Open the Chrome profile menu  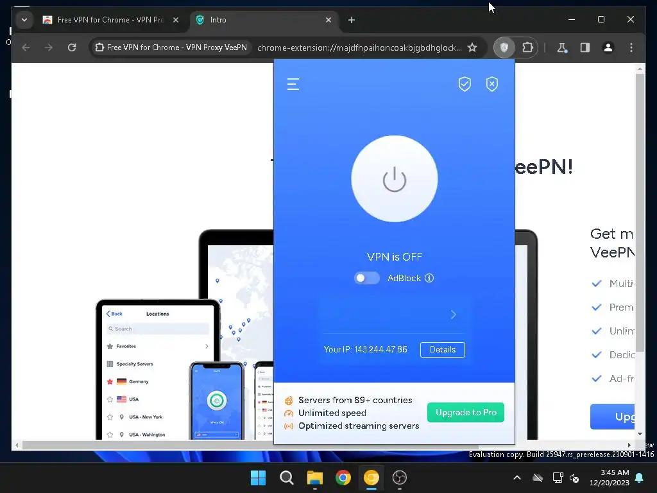coord(608,48)
